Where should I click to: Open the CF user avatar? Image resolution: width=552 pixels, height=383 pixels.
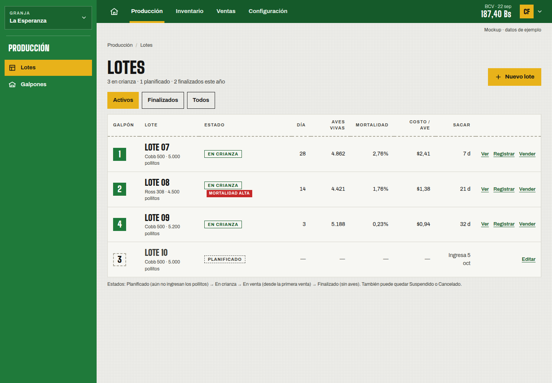[x=527, y=11]
